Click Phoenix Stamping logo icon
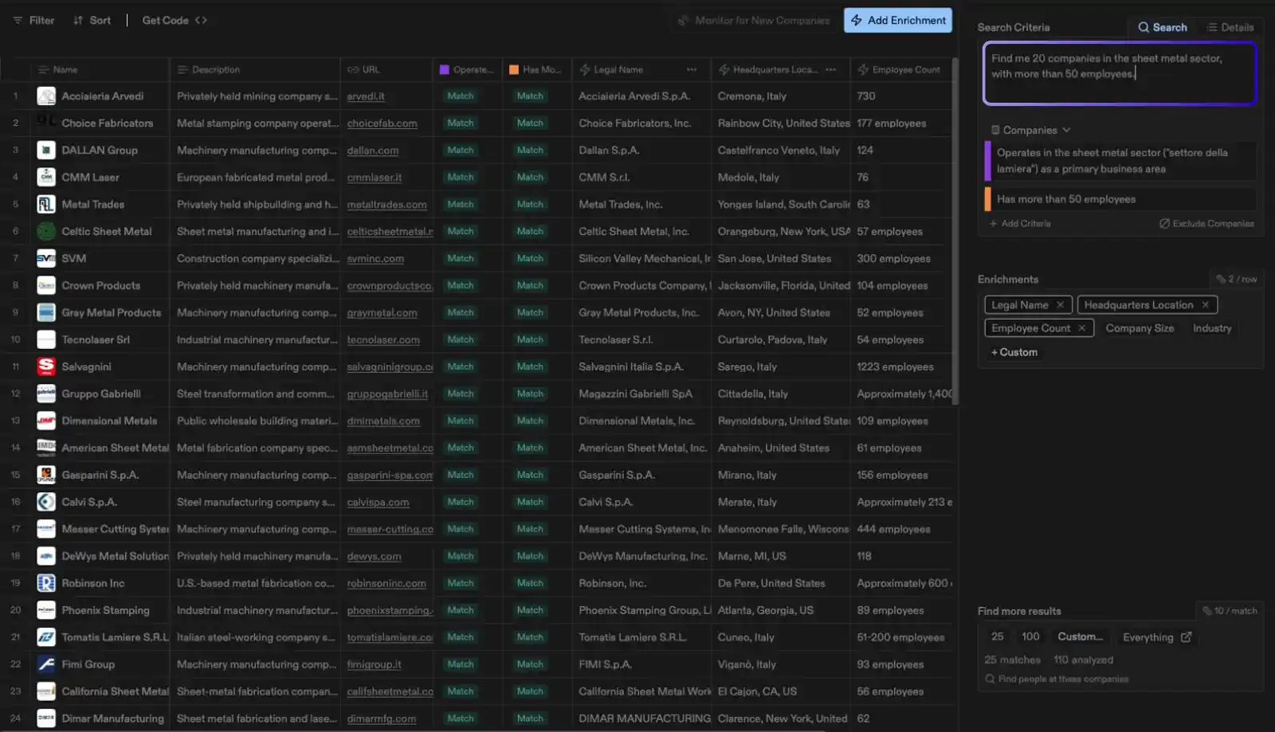Viewport: 1275px width, 732px height. tap(46, 611)
